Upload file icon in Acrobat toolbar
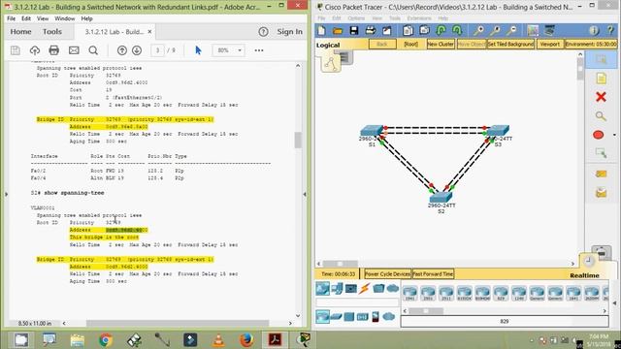 click(35, 50)
